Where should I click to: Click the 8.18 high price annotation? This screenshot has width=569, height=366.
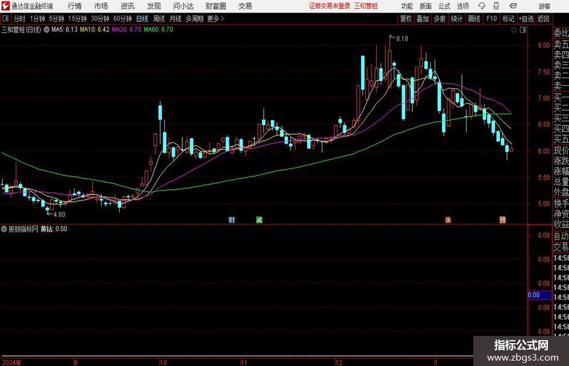pyautogui.click(x=402, y=39)
